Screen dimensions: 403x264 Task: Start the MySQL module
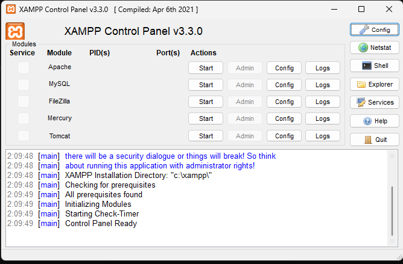[206, 85]
